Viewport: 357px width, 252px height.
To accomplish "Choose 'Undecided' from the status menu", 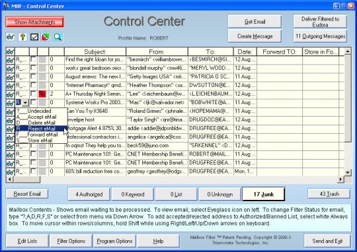I will pos(41,111).
